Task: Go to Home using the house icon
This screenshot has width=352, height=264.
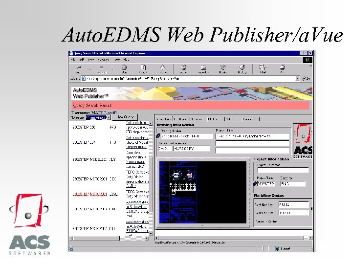Action: [x=163, y=67]
